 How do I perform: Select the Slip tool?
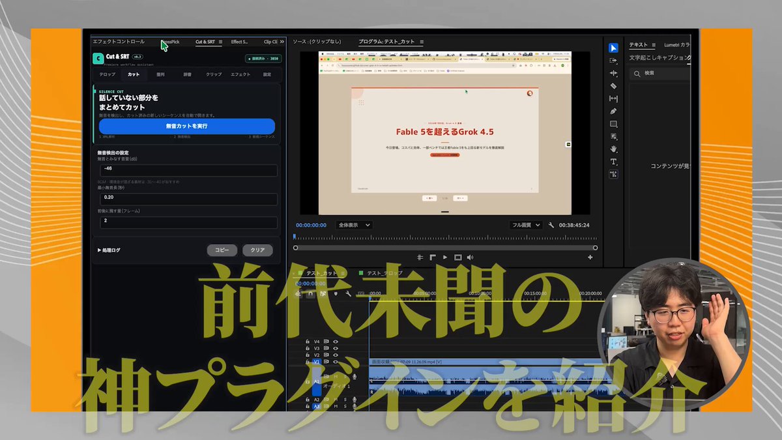coord(613,98)
